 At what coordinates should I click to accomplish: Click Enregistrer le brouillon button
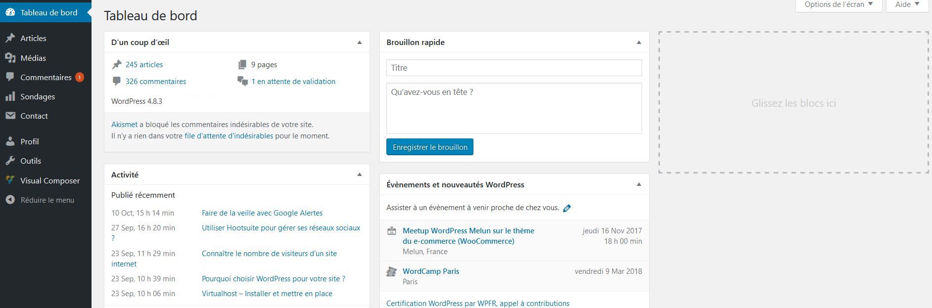[x=430, y=147]
